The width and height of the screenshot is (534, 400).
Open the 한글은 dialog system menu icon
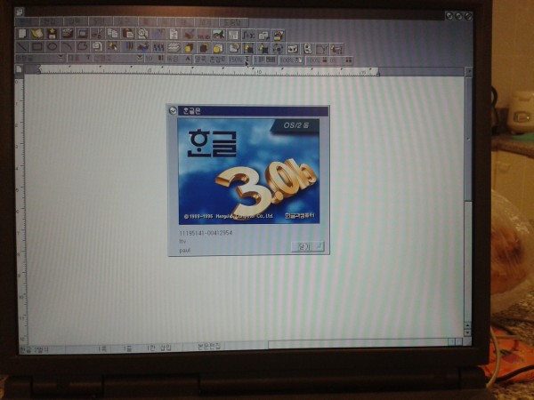pos(173,110)
